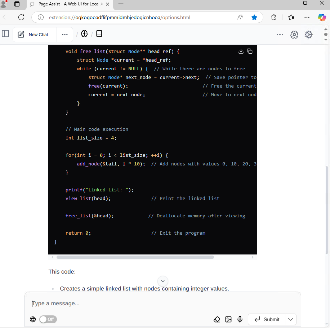
Task: Click the 'return 0;' code line
Action: click(x=78, y=233)
